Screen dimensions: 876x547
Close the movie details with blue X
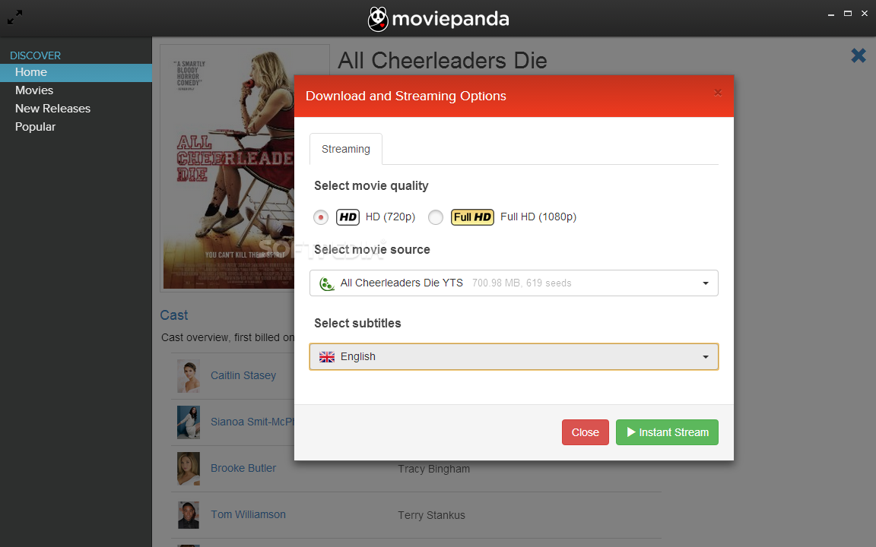(858, 55)
